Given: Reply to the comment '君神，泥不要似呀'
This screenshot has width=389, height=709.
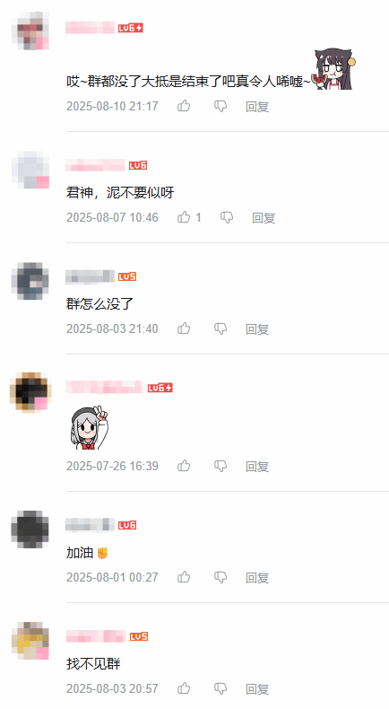Looking at the screenshot, I should tap(264, 218).
